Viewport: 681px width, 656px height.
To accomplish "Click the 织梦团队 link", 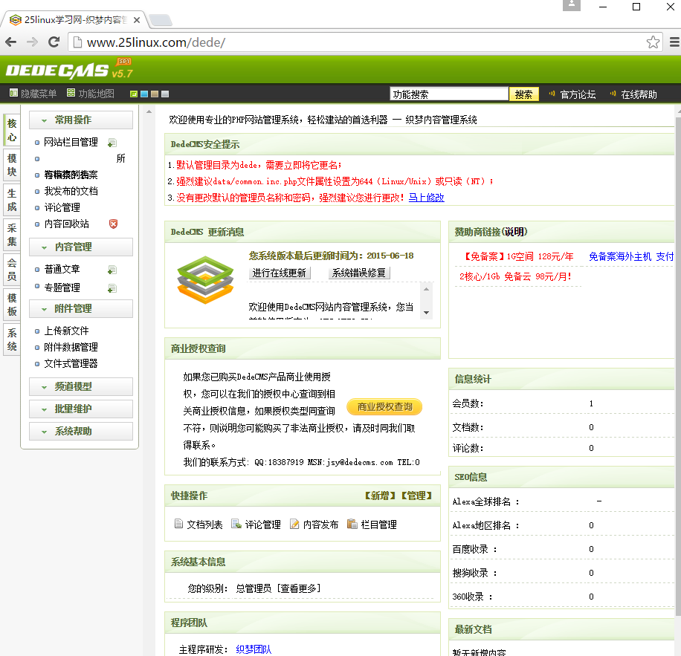I will [254, 649].
